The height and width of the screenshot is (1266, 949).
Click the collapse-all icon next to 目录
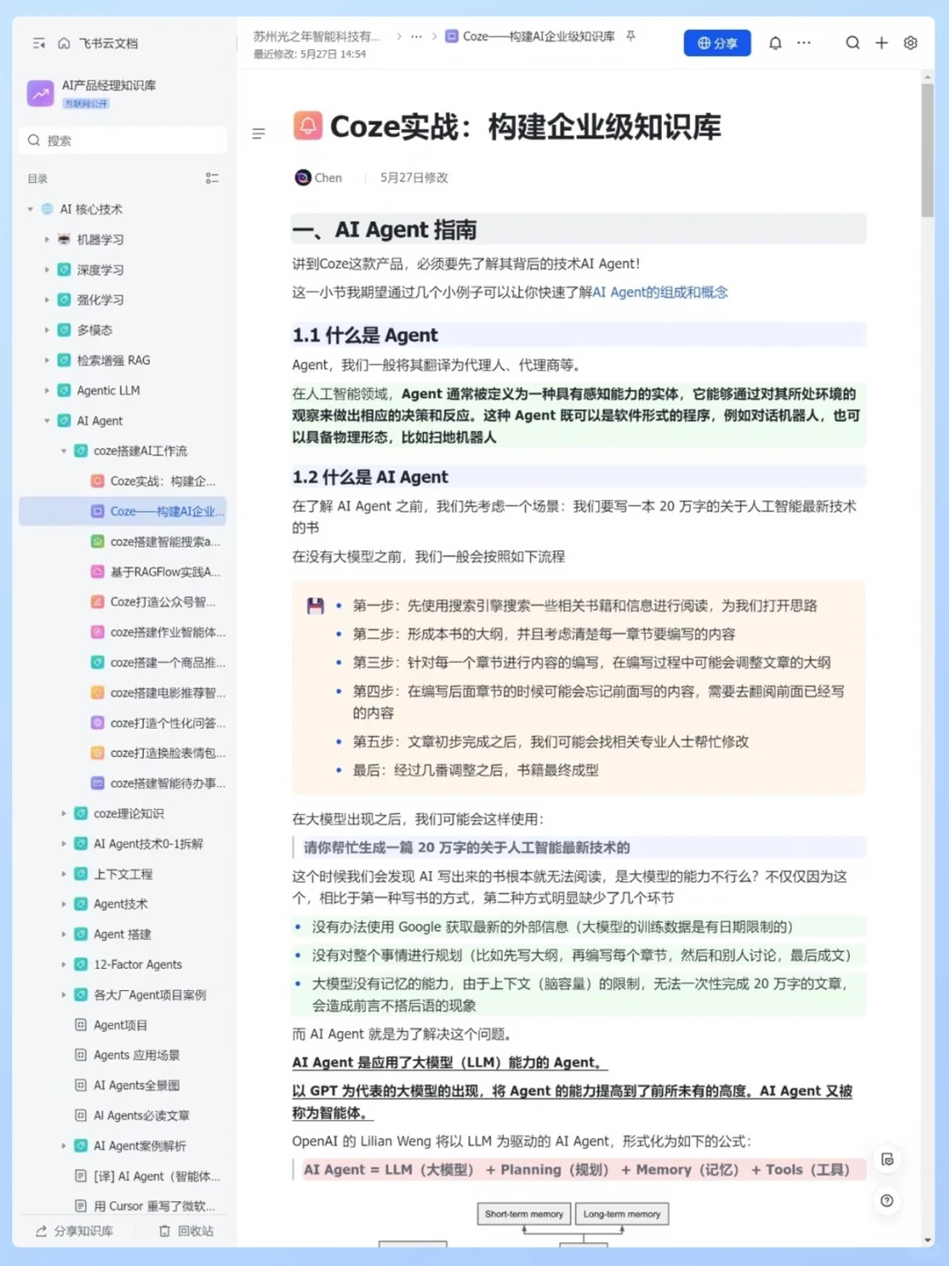pos(212,178)
